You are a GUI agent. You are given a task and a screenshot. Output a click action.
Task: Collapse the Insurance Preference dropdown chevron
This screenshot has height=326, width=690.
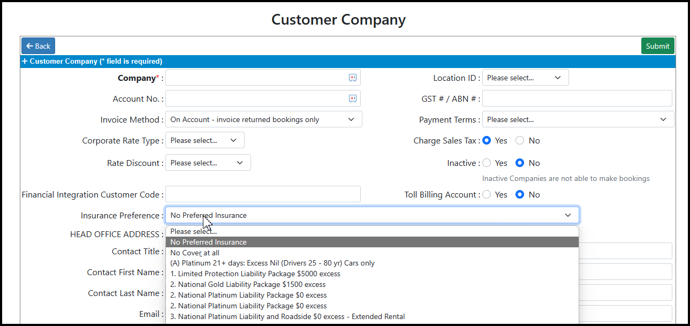(568, 215)
